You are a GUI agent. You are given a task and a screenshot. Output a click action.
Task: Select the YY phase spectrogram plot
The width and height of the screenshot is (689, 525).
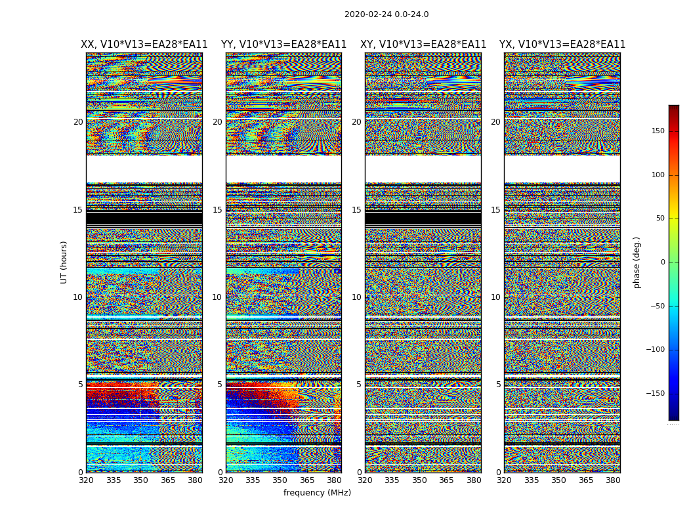point(284,262)
